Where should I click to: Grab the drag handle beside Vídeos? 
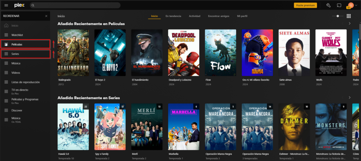[x=6, y=72]
